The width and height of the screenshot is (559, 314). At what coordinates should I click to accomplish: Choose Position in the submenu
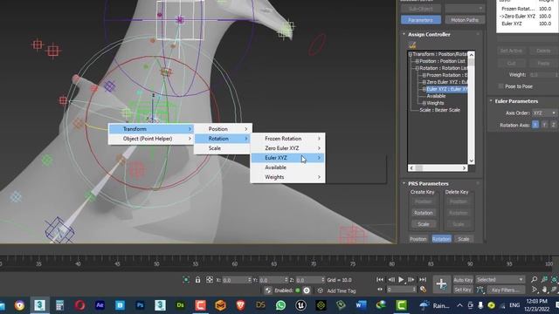tap(223, 129)
